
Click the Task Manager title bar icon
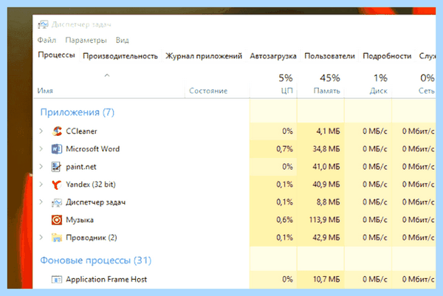tap(44, 24)
